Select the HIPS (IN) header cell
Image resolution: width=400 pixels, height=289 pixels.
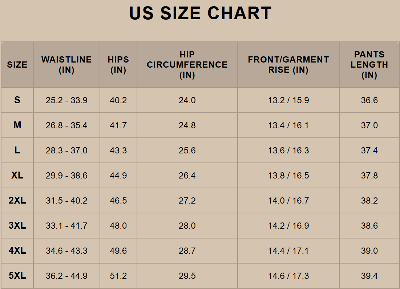(118, 65)
